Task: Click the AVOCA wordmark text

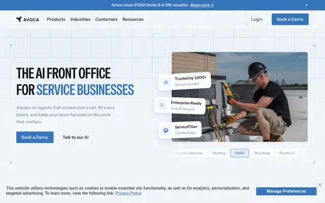Action: coord(31,20)
